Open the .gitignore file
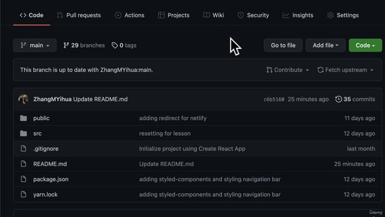Image resolution: width=385 pixels, height=217 pixels. pos(46,149)
